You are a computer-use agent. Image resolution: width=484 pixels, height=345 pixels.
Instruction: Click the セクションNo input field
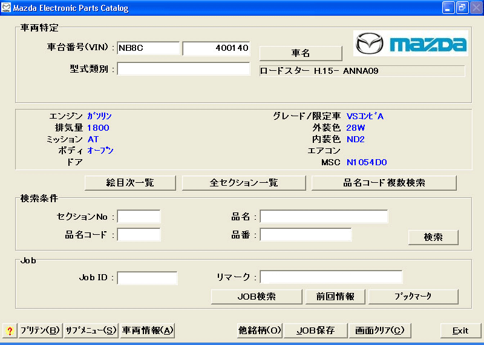coord(139,217)
